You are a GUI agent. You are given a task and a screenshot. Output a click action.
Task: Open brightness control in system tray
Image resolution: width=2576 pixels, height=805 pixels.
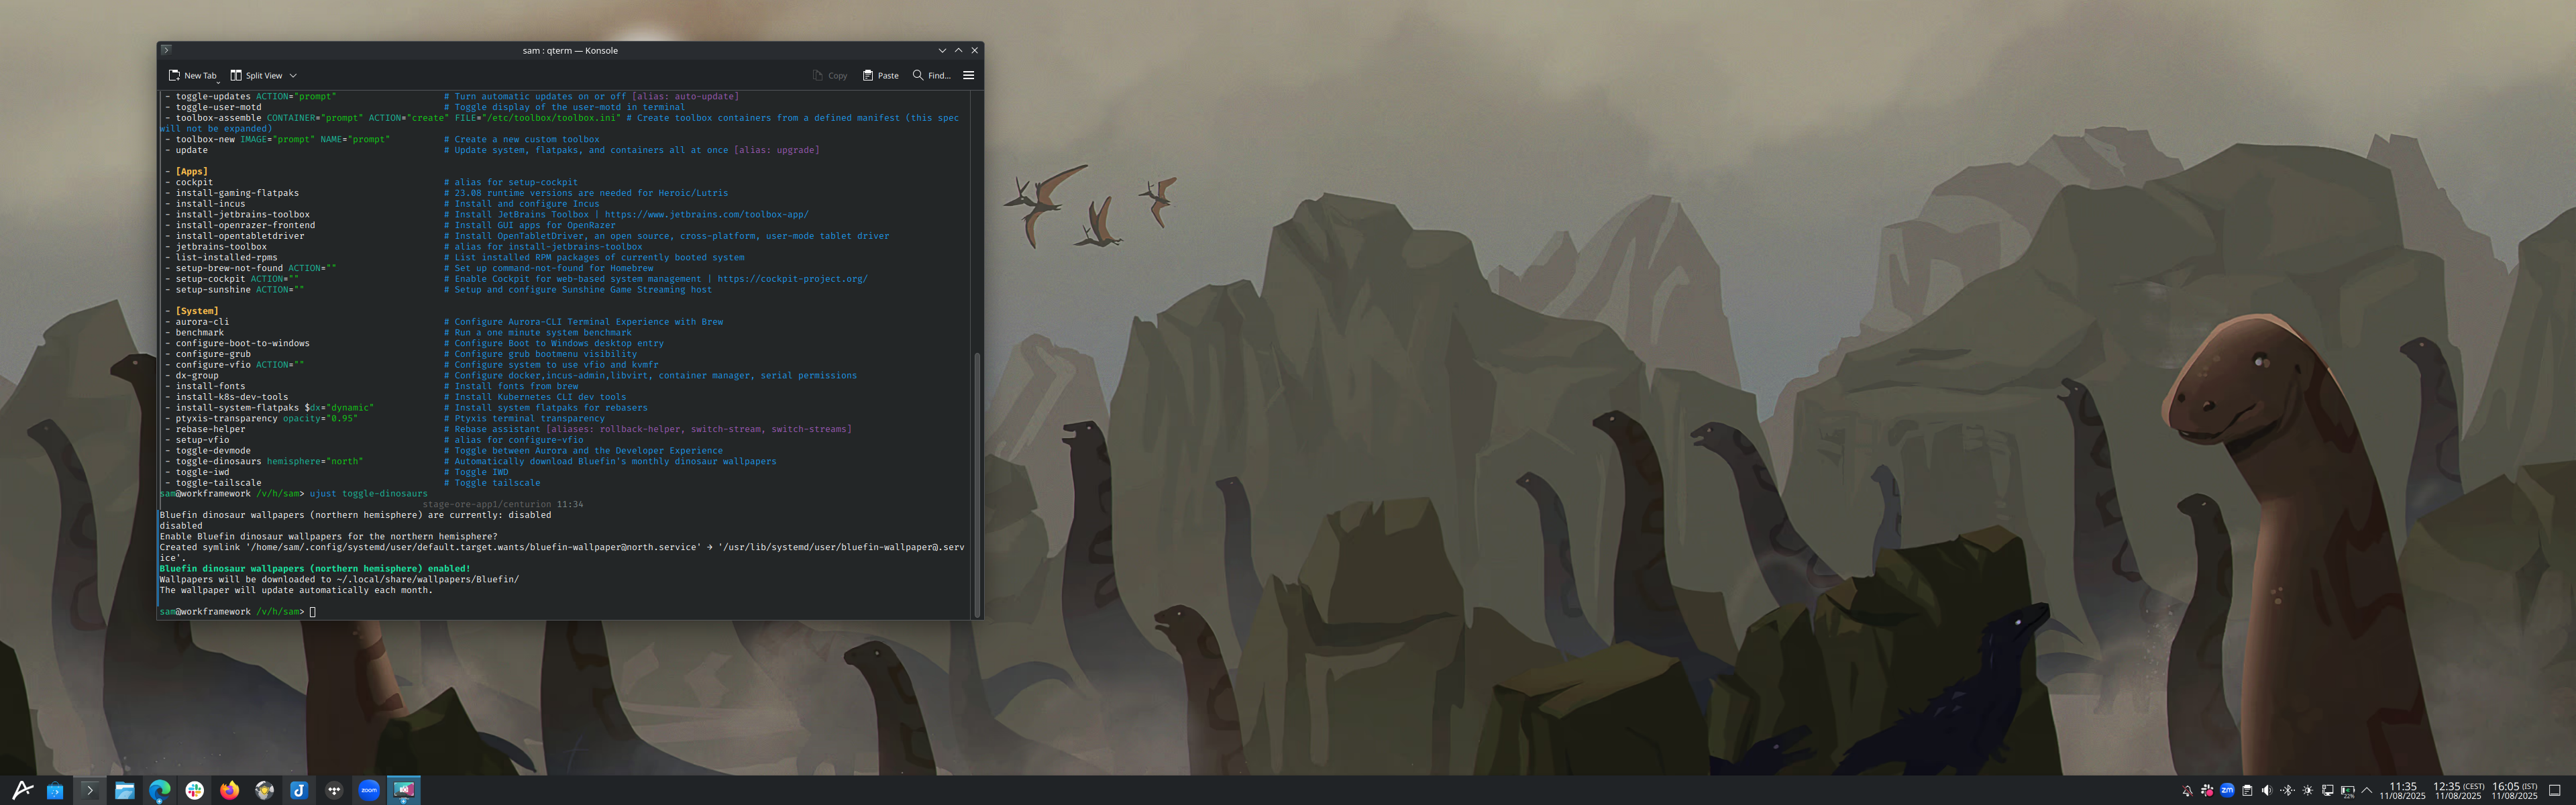tap(2308, 790)
